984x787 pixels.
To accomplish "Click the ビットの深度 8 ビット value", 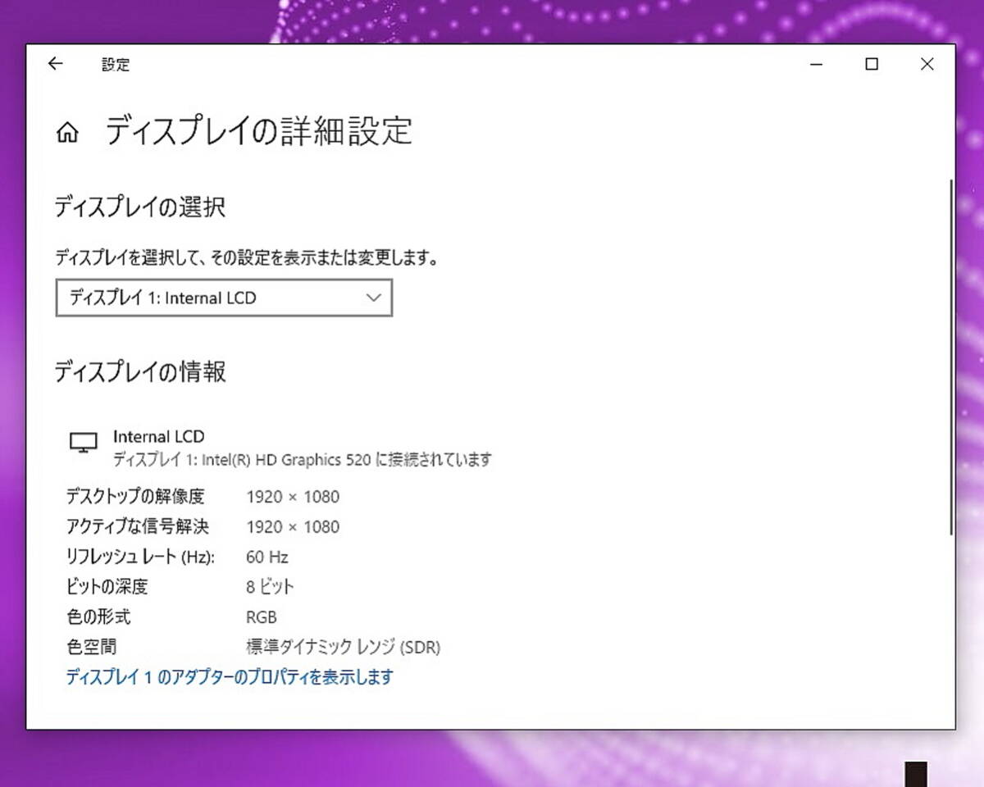I will click(270, 587).
